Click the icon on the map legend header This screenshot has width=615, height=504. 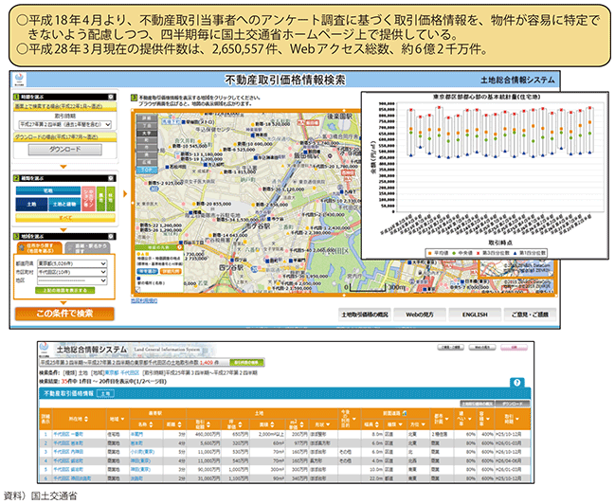point(180,247)
